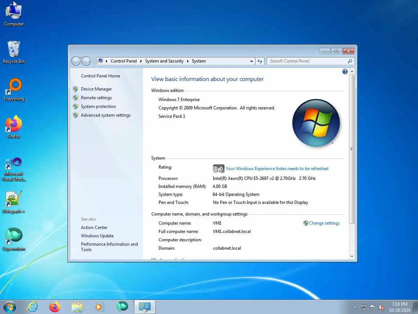
Task: Click the address bar computer icon
Action: coord(101,61)
